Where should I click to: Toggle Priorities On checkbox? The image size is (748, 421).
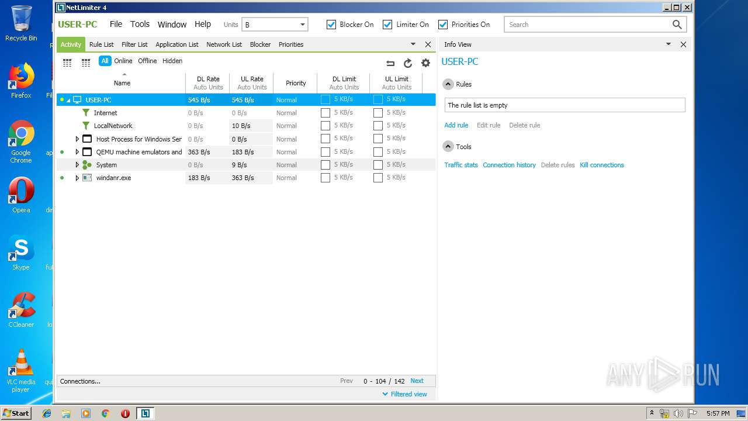point(443,25)
